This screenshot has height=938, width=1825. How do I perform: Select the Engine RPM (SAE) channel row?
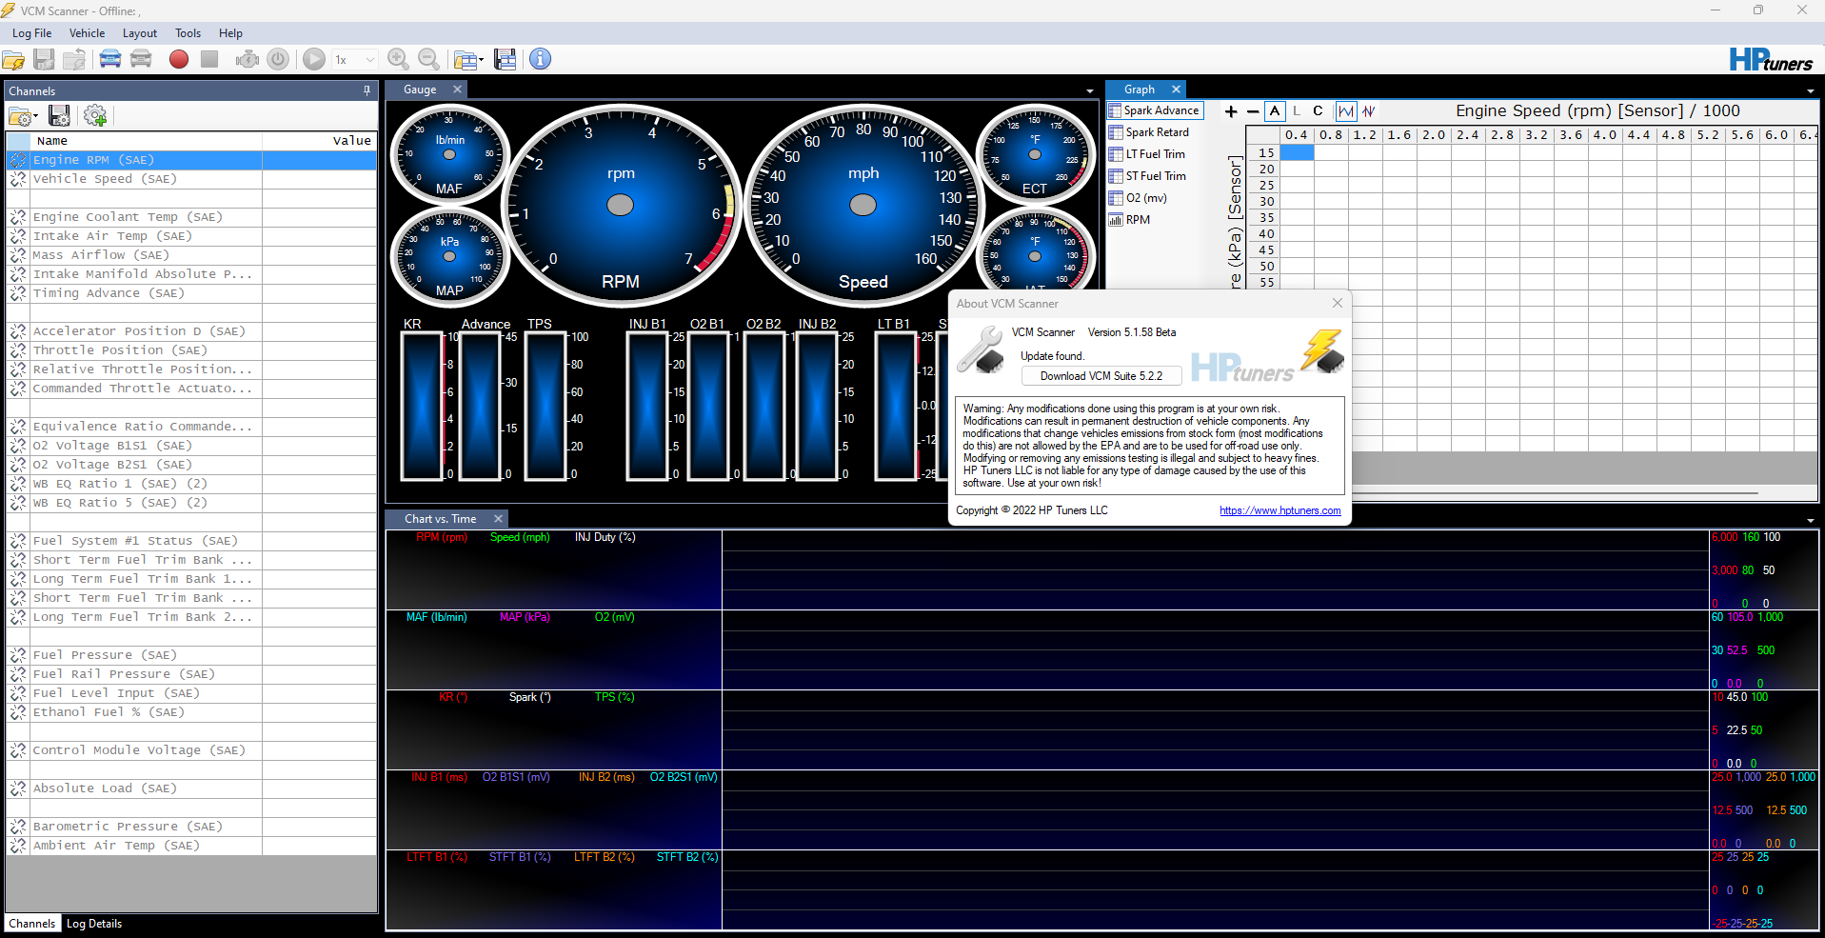[191, 160]
